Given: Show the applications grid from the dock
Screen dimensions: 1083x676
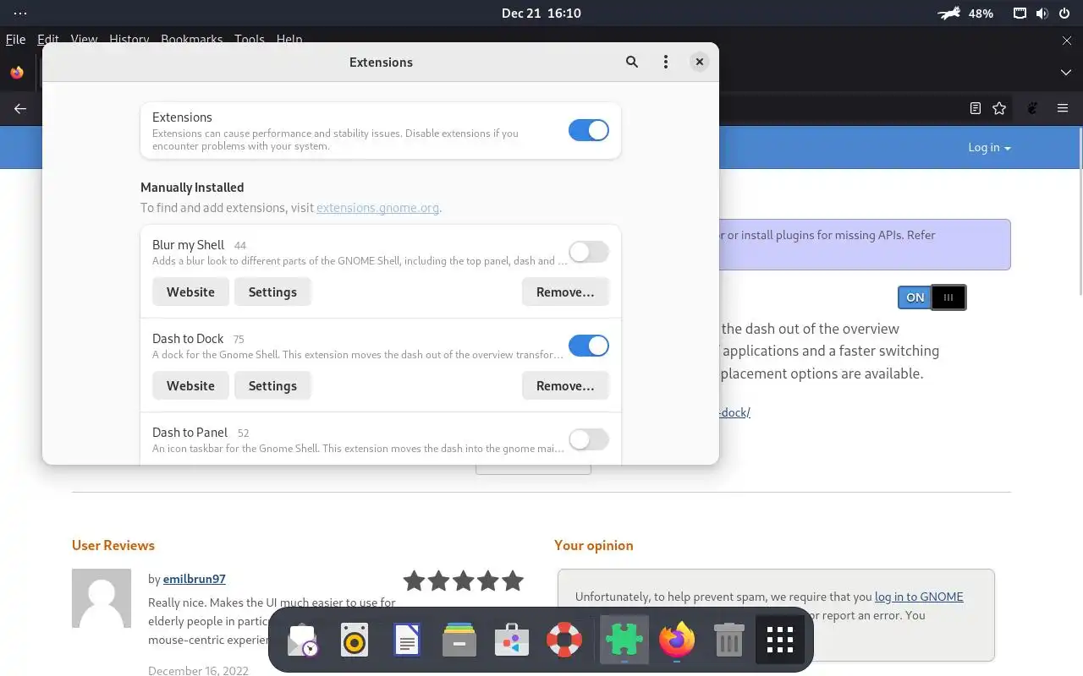Looking at the screenshot, I should click(x=780, y=641).
